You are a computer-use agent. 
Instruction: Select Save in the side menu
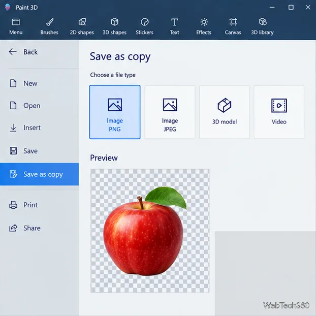coord(39,151)
